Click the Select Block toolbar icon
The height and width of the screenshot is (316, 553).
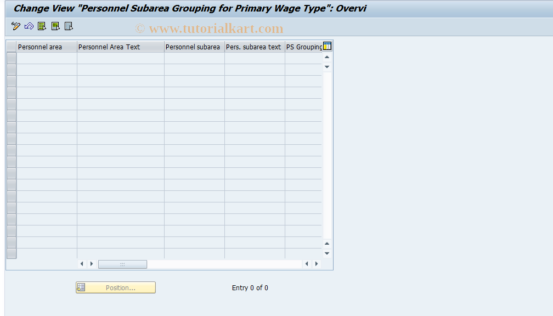tap(55, 26)
